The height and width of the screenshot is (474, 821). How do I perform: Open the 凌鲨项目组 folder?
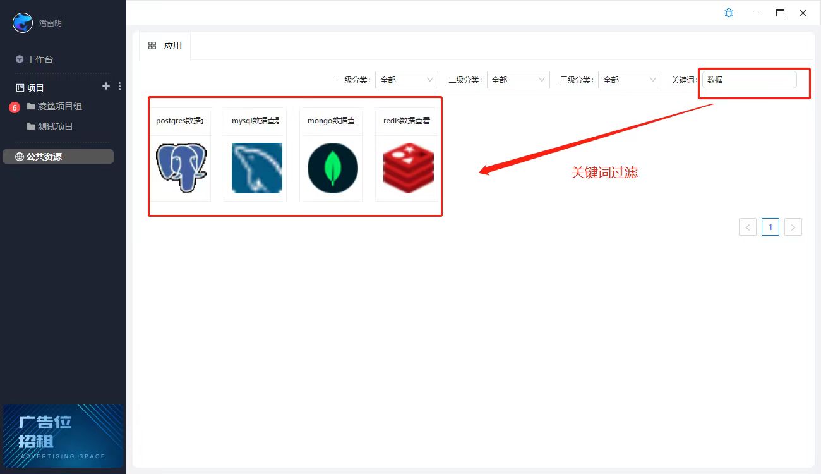(x=60, y=107)
